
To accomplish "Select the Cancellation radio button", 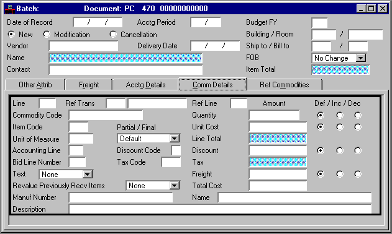I will point(113,34).
